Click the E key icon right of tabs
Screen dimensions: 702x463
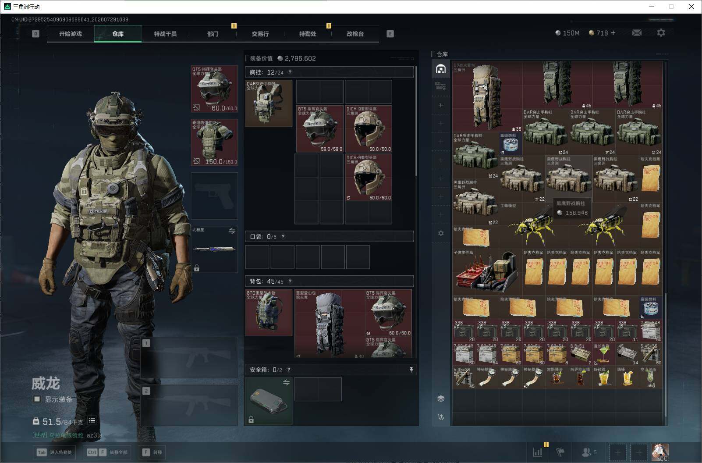pyautogui.click(x=390, y=34)
